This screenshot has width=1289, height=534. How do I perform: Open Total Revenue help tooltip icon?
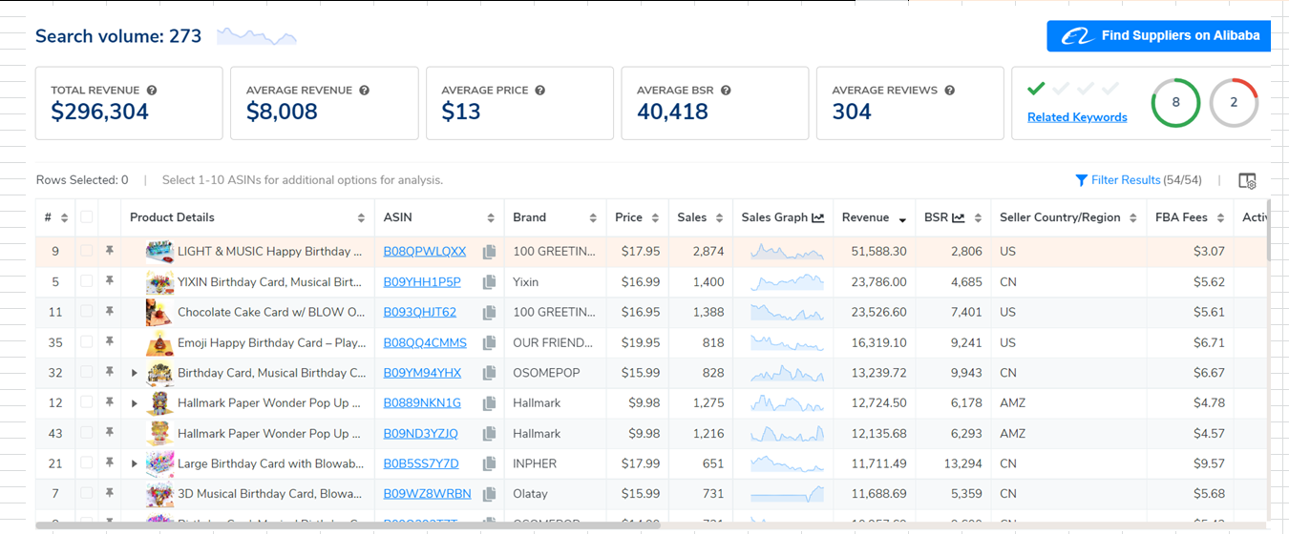point(152,91)
